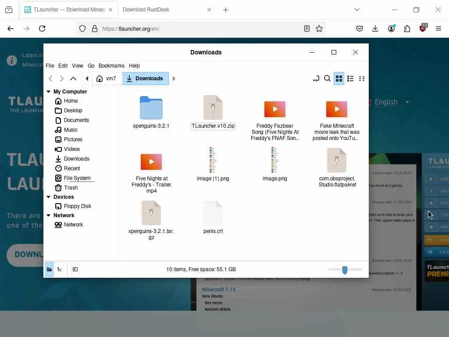Switch to compact view in file manager
449x337 pixels.
[x=362, y=79]
